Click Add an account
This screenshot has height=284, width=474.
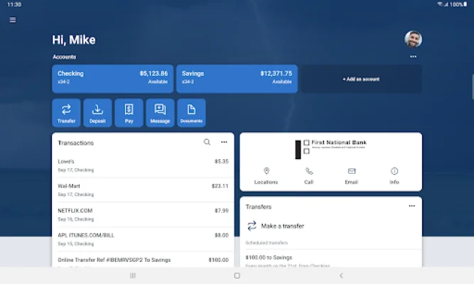pyautogui.click(x=361, y=79)
